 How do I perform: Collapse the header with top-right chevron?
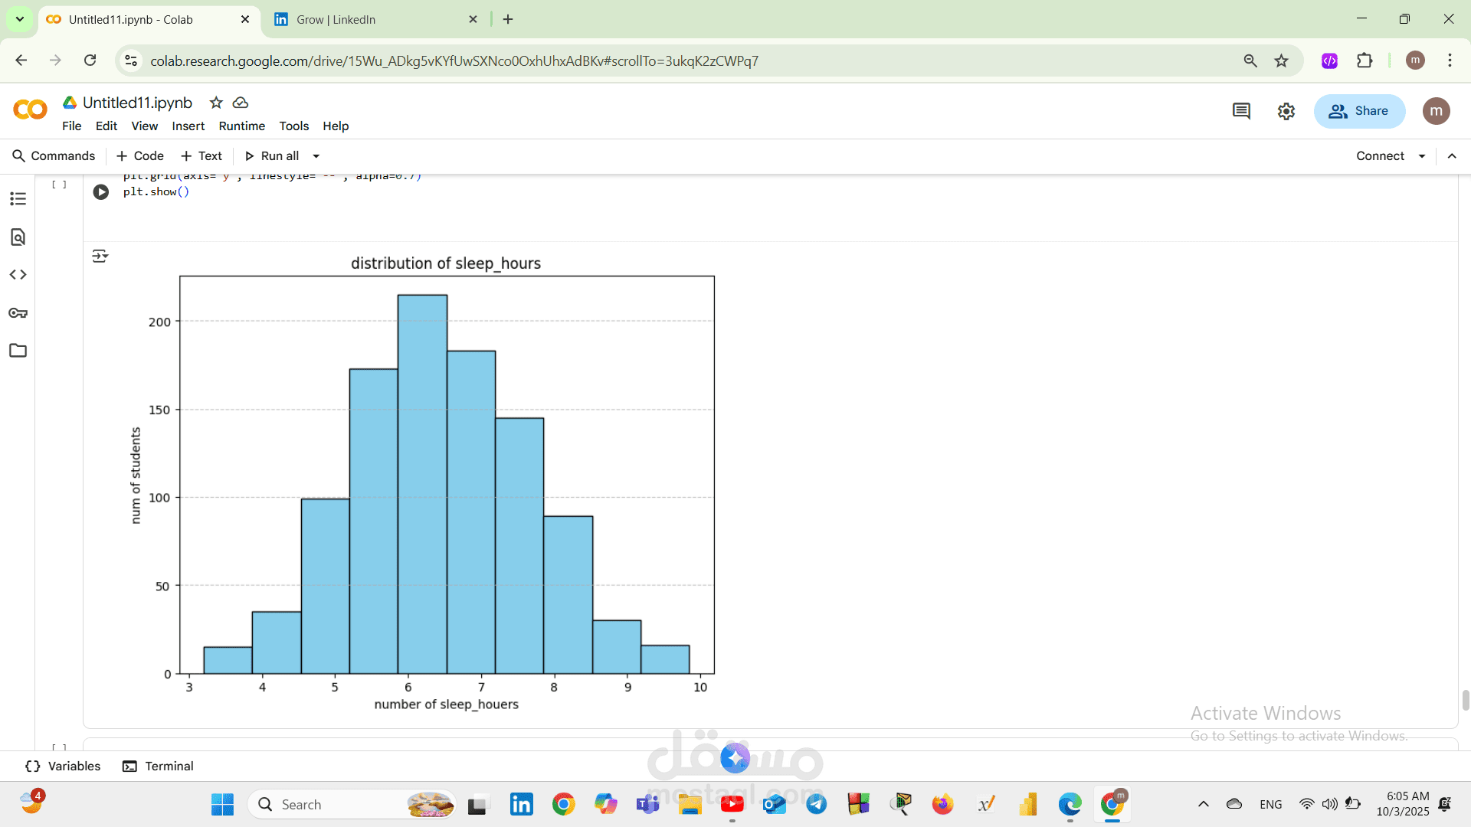click(1453, 155)
